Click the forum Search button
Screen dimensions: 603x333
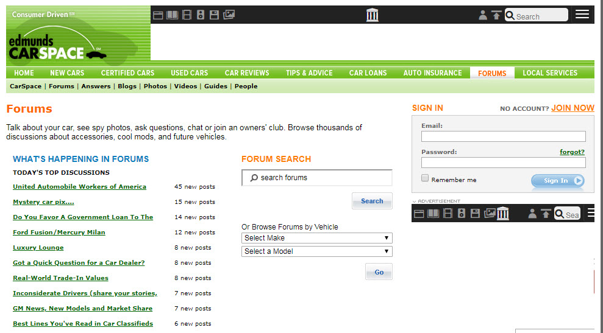point(372,201)
